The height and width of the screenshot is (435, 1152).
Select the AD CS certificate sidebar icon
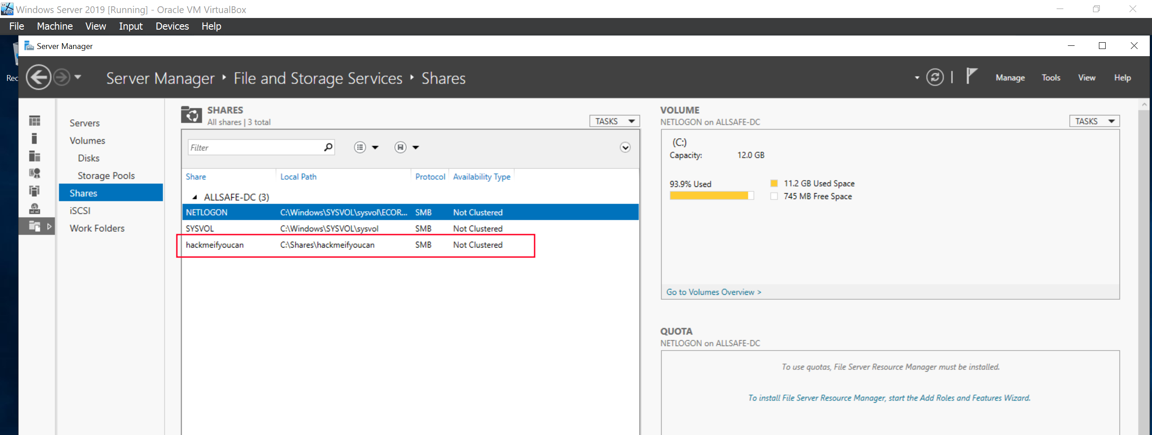35,173
